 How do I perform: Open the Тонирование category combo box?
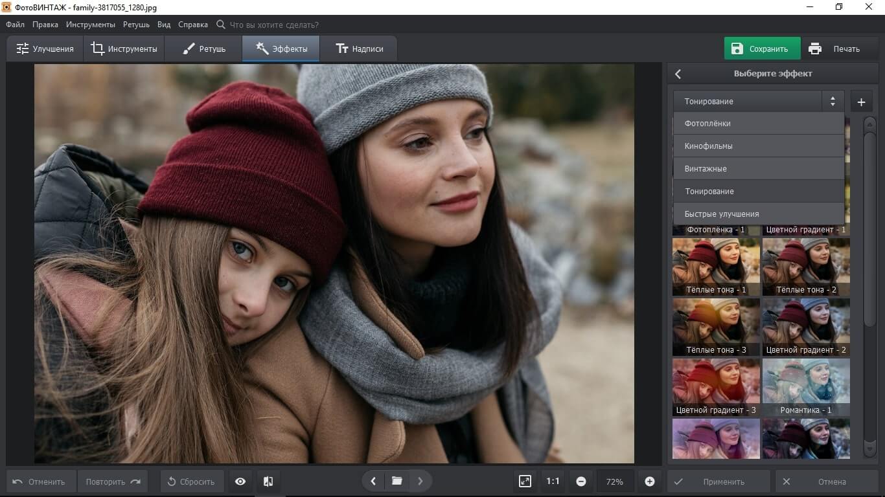tap(759, 101)
